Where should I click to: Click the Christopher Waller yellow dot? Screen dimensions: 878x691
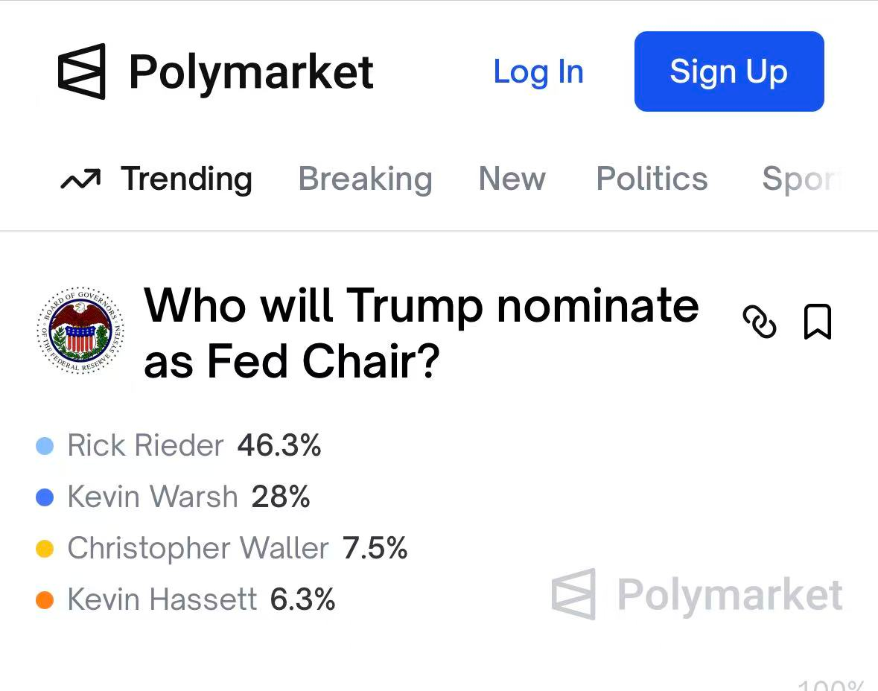coord(45,549)
